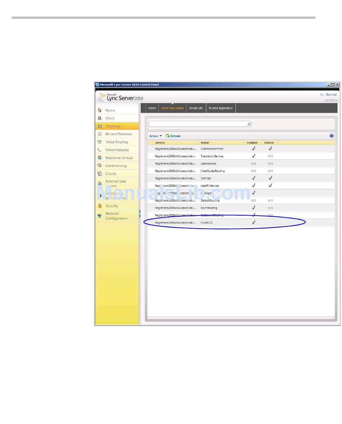Sign out of the control panel
This screenshot has width=342, height=424.
coord(331,94)
